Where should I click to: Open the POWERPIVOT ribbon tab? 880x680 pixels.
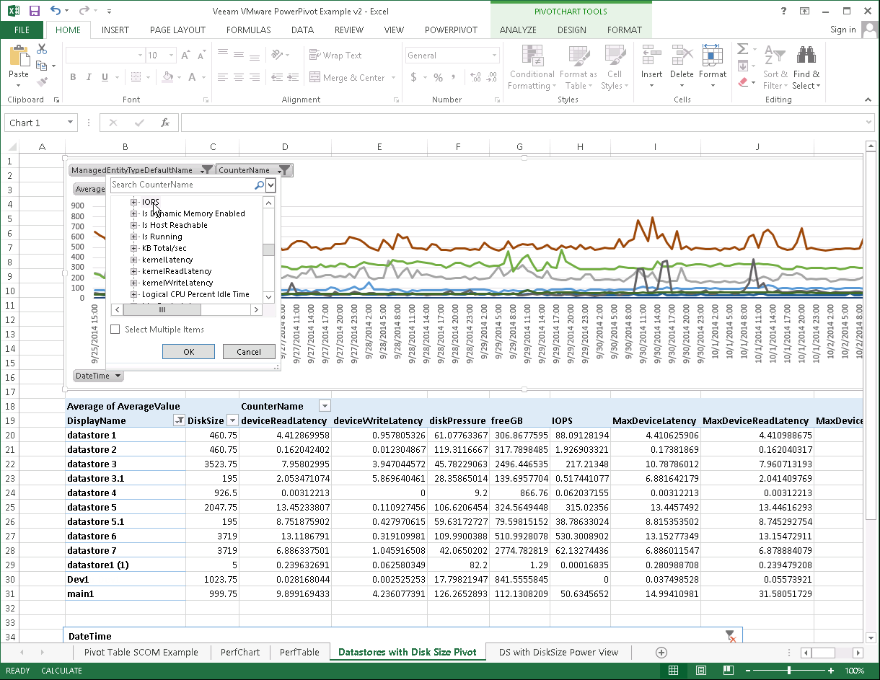click(451, 30)
